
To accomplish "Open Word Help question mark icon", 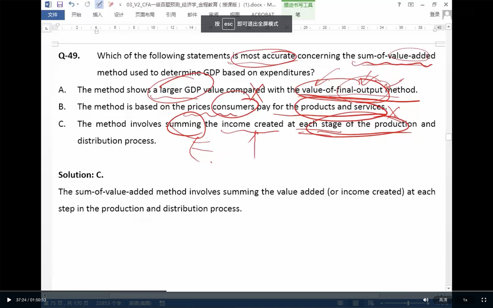I will click(x=399, y=4).
